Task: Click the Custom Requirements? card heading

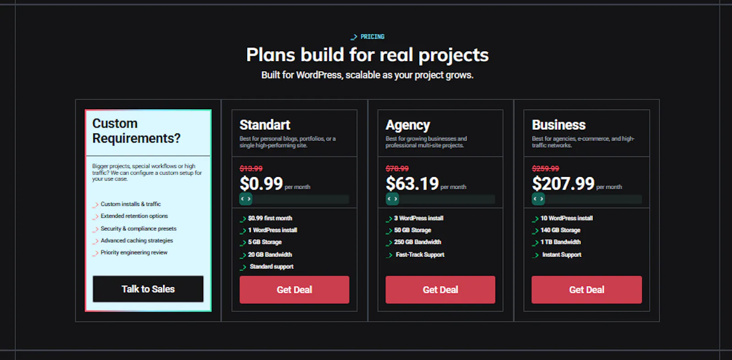Action: click(136, 131)
